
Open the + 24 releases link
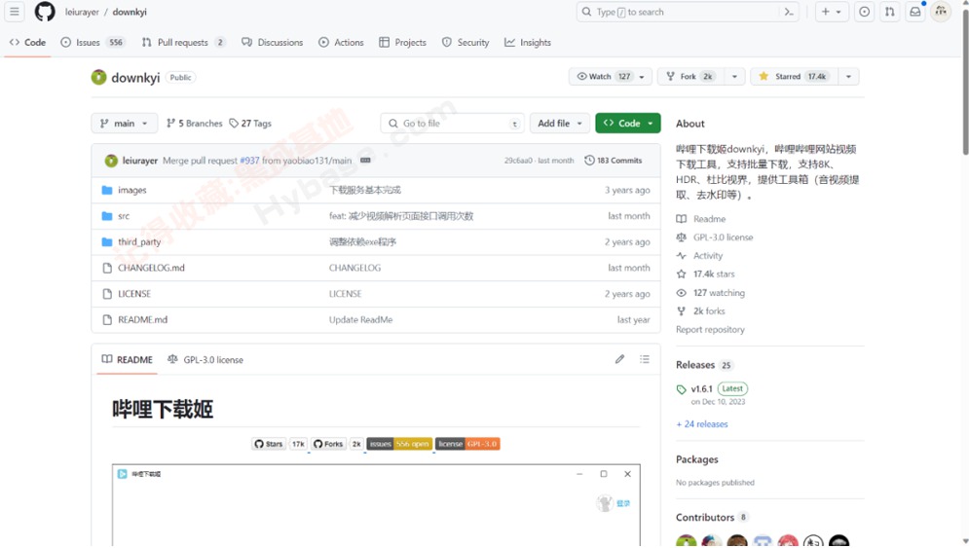tap(702, 424)
